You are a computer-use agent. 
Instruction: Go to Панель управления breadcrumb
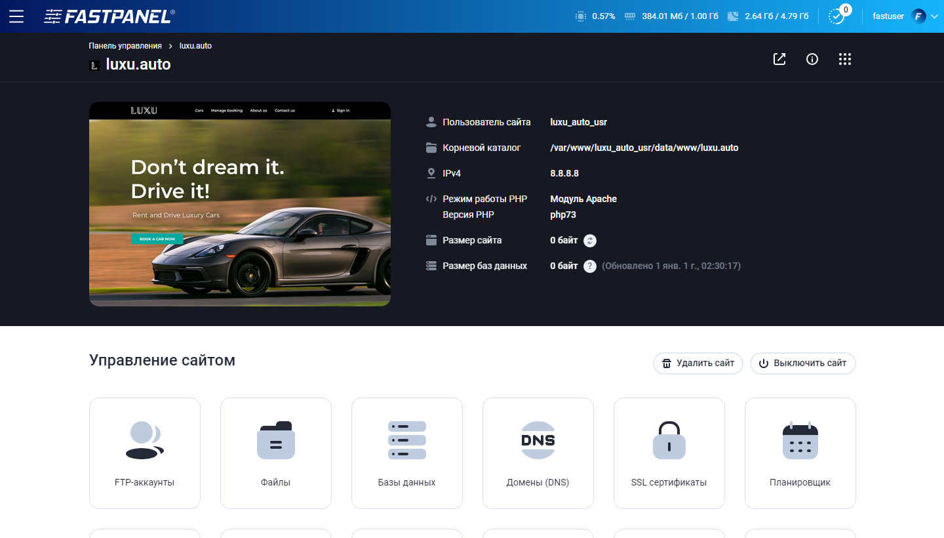125,46
